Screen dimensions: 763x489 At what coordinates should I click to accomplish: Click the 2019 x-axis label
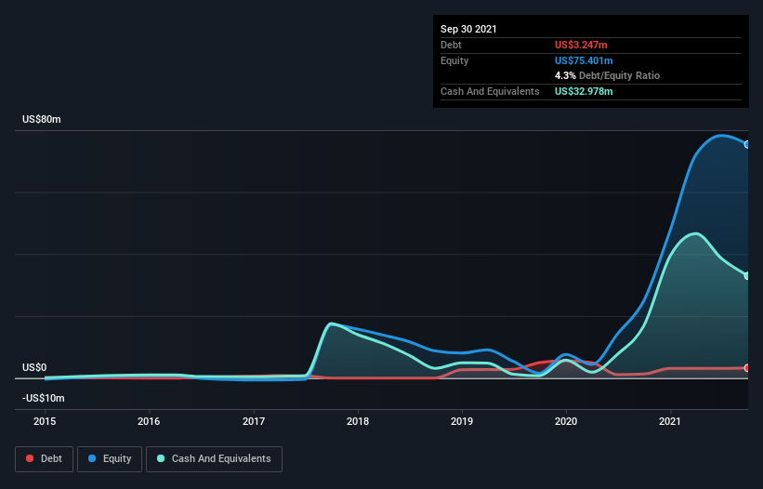point(462,421)
